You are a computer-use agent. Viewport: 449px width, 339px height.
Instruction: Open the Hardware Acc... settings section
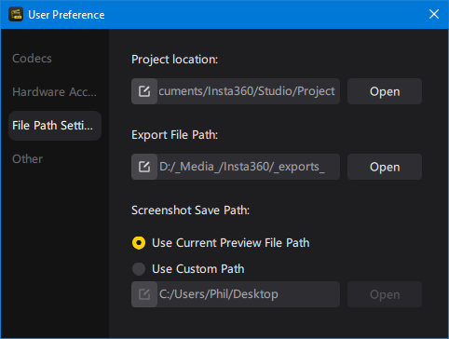[54, 92]
